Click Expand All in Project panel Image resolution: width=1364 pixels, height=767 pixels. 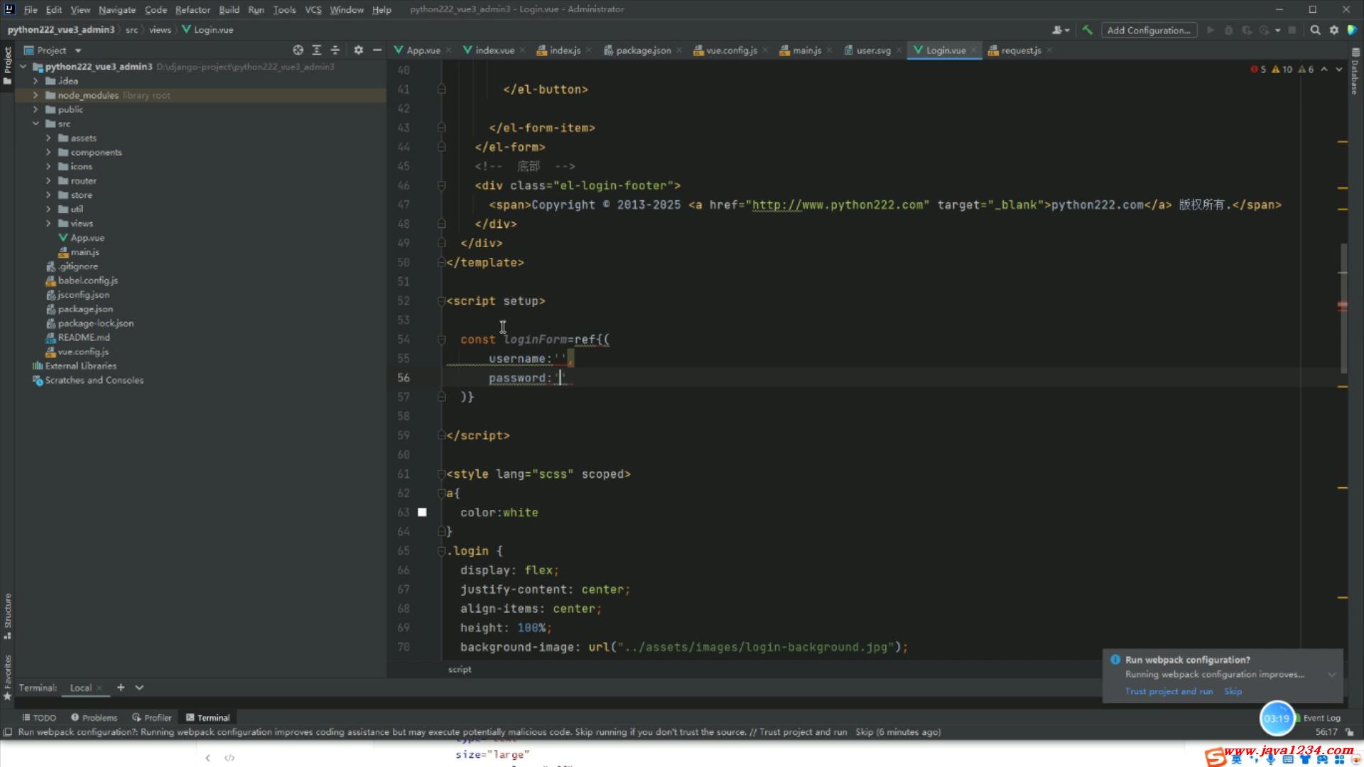(x=317, y=50)
